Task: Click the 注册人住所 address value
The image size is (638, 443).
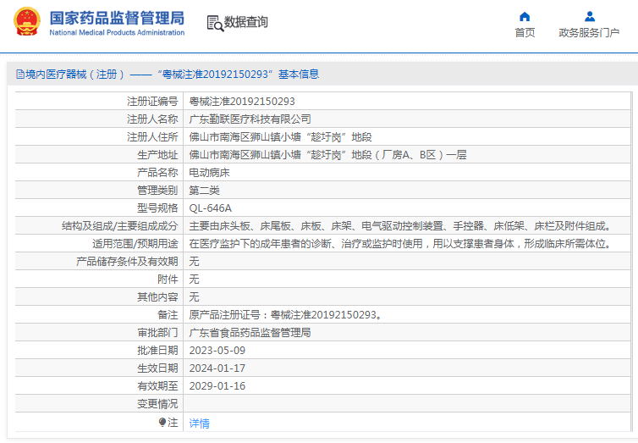Action: [x=280, y=137]
